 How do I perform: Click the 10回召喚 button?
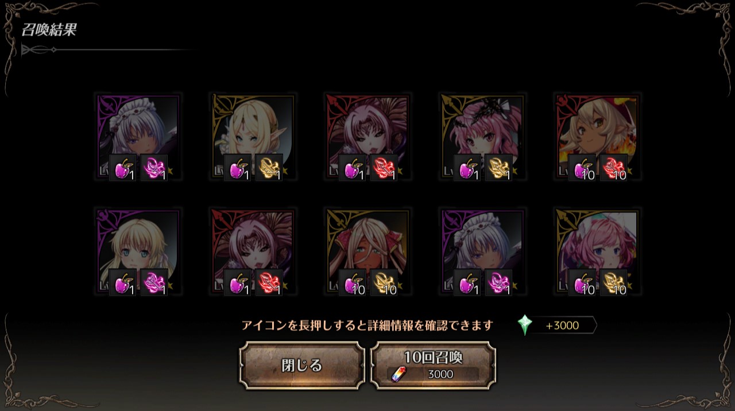pos(433,366)
